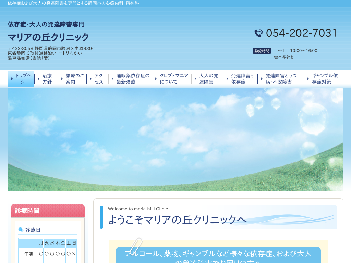Click the 診療時間 badge in the header
351x263 pixels.
(x=262, y=51)
